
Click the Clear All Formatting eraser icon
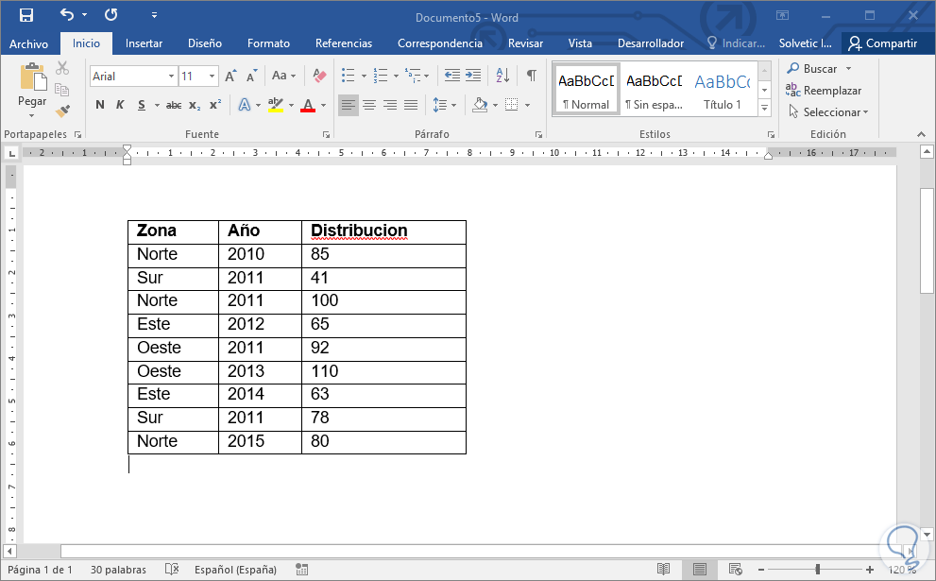tap(319, 76)
